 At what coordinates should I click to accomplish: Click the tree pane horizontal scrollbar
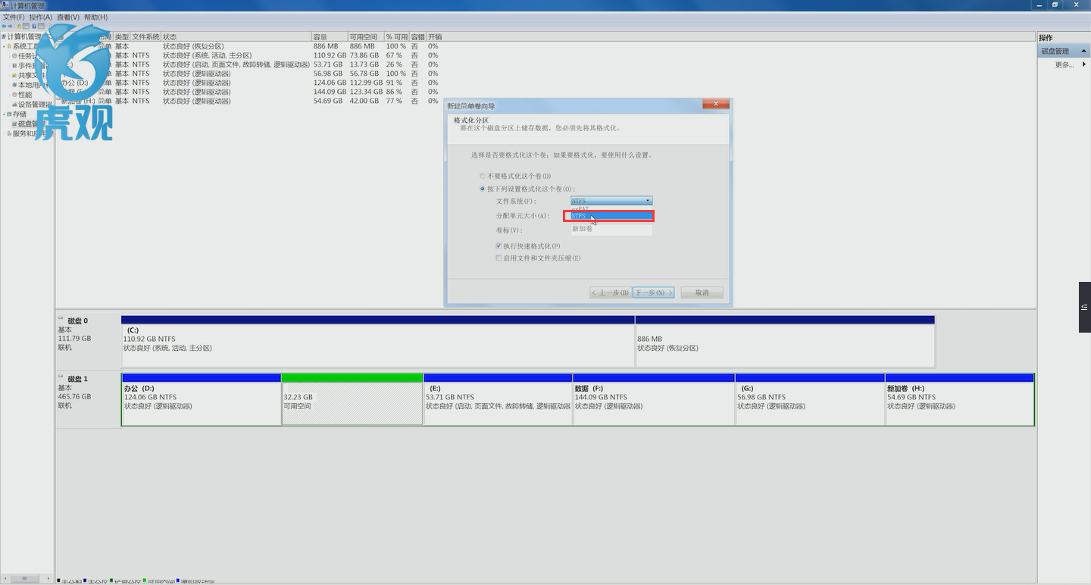tap(27, 578)
